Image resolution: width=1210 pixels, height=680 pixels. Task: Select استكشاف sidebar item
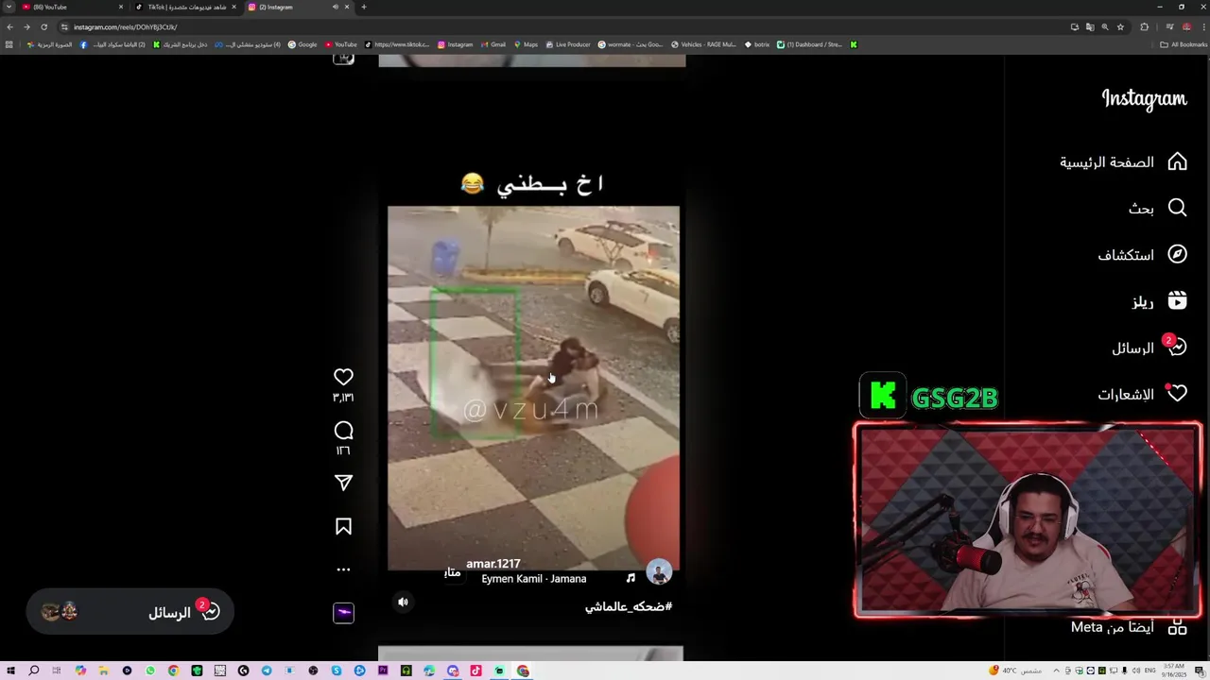click(1126, 255)
